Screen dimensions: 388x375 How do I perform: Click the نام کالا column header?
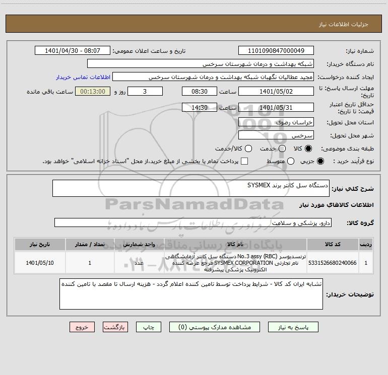235,244
